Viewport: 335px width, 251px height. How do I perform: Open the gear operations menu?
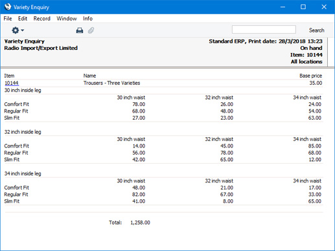click(17, 30)
